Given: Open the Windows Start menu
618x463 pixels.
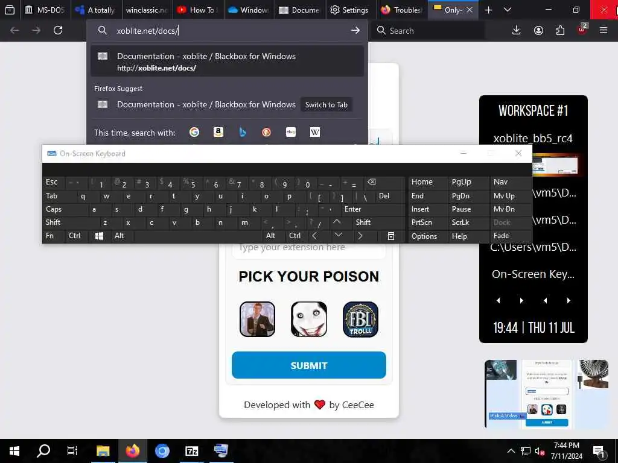Looking at the screenshot, I should [x=14, y=450].
